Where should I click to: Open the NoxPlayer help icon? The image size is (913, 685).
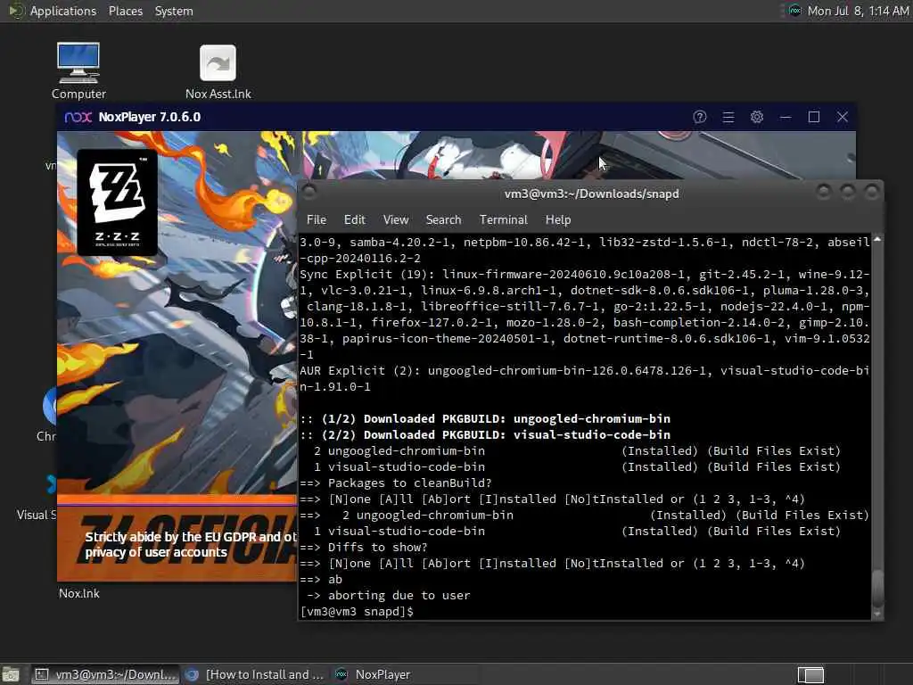(700, 117)
